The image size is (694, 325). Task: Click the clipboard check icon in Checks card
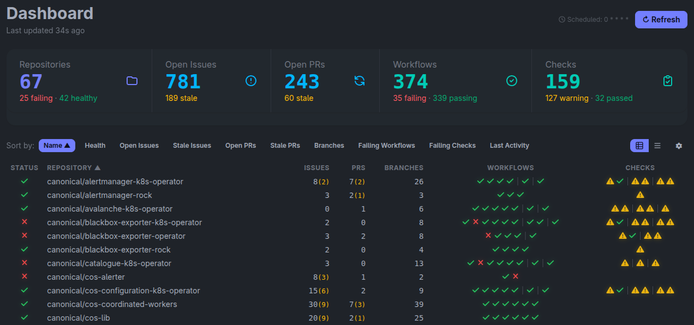pos(667,81)
